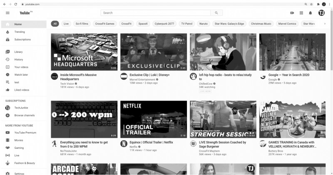Open Chrome three-dot menu
Image resolution: width=333 pixels, height=175 pixels.
[329, 4]
